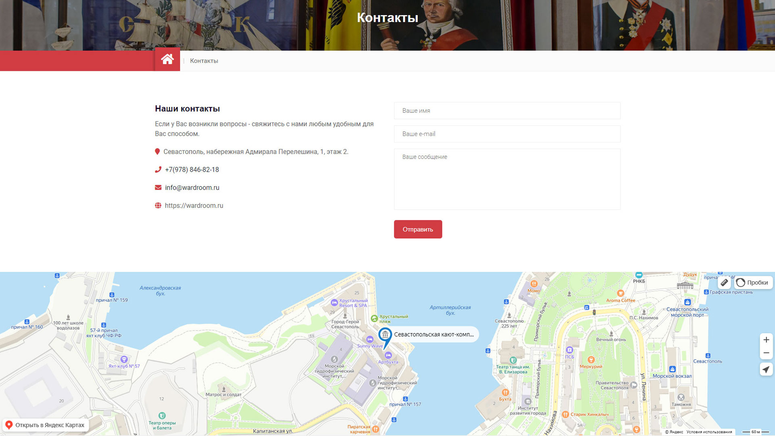Viewport: 775px width, 436px height.
Task: Focus the Ваше имя input field
Action: [507, 111]
